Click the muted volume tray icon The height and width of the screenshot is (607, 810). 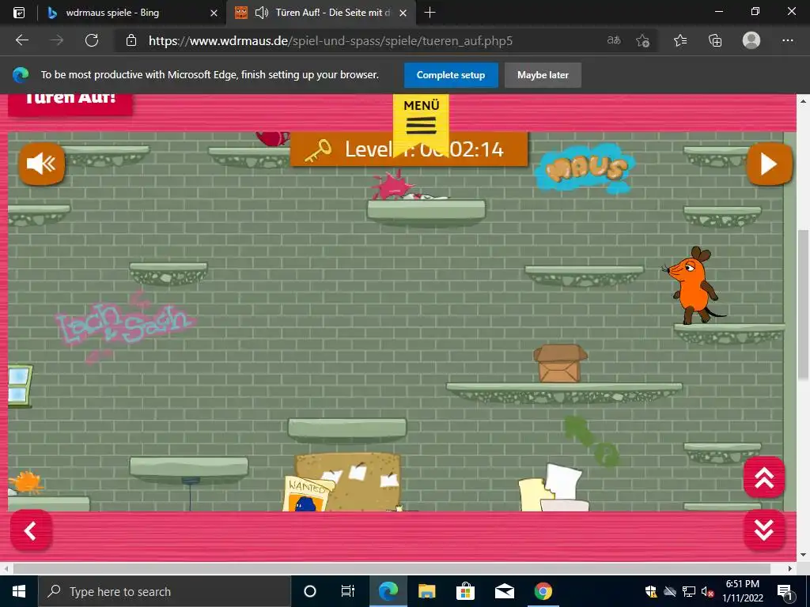tap(708, 591)
